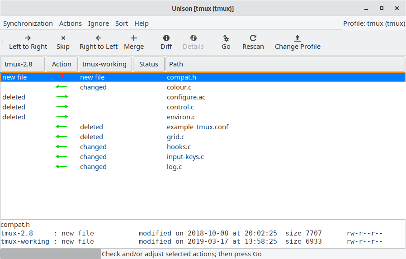This screenshot has height=259, width=406.
Task: Click the Status column header
Action: (x=149, y=64)
